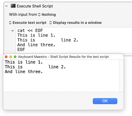Viewport: 132px width, 116px height.
Task: Click in the script editor on the 'cat << EOF' line
Action: coord(30,31)
